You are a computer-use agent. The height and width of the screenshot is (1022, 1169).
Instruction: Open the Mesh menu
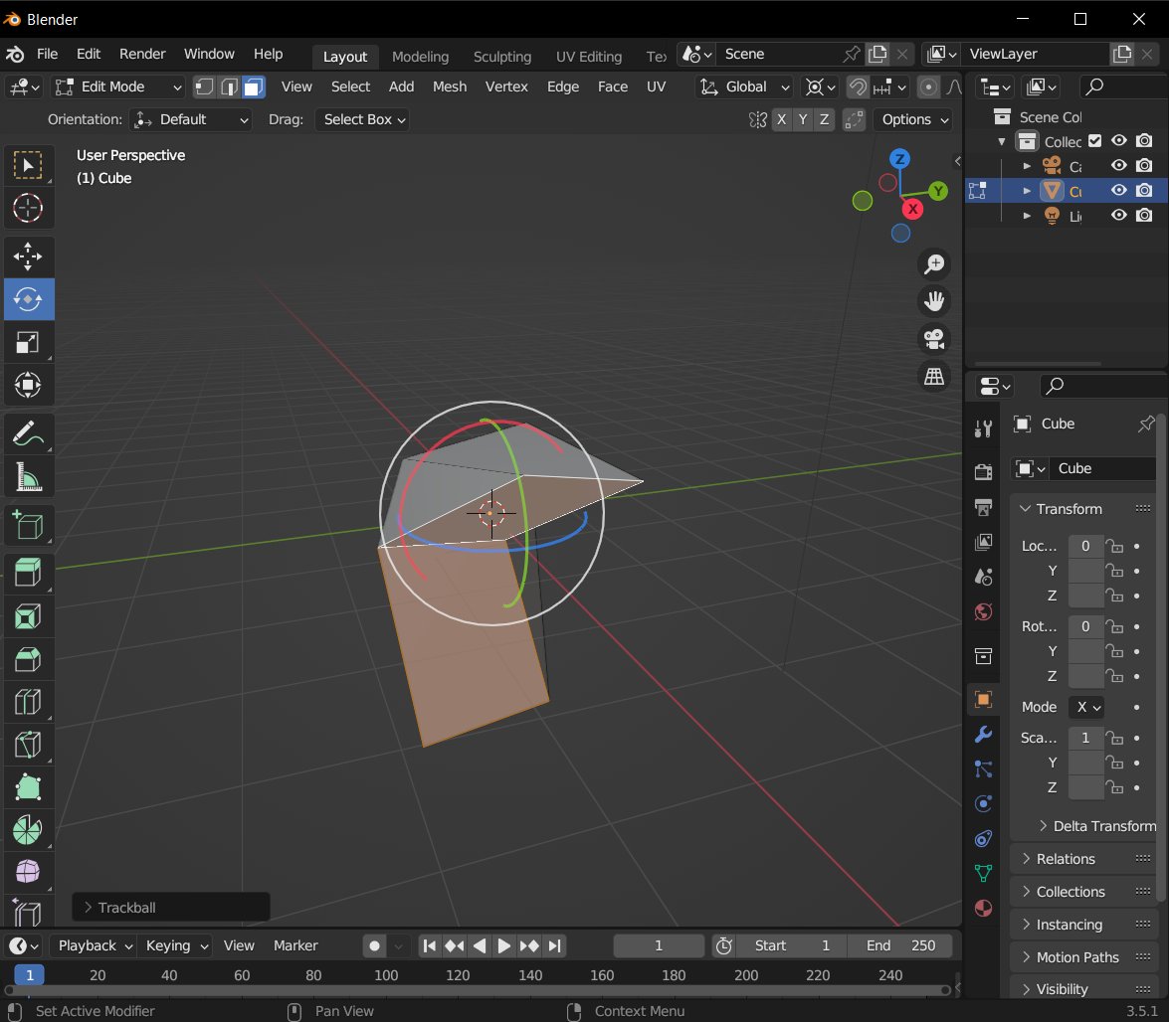coord(450,87)
